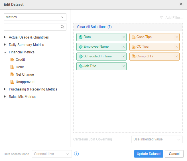Click in the metrics search field

pos(32,27)
